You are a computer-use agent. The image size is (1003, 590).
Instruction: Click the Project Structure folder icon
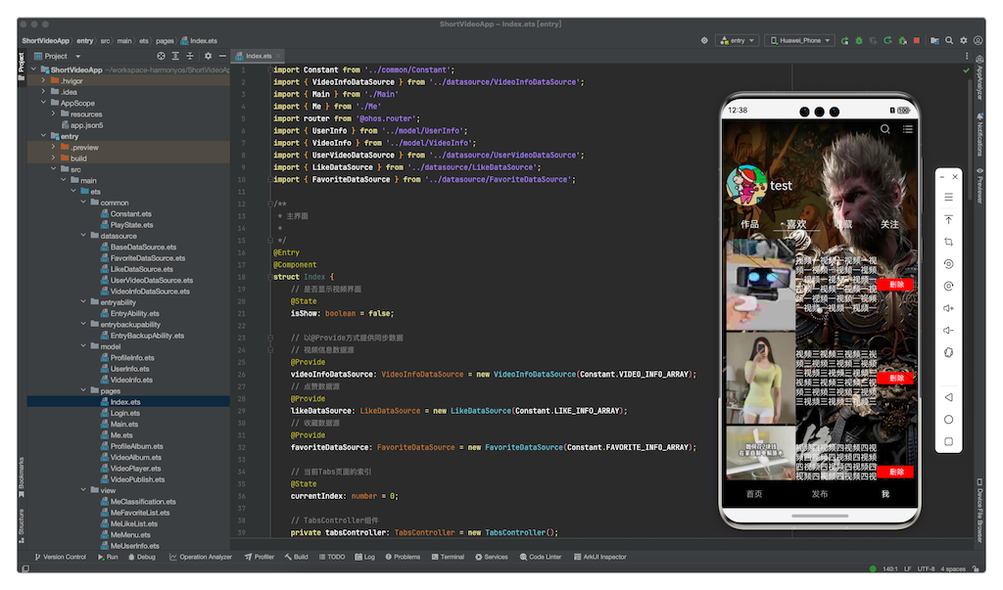[x=934, y=40]
